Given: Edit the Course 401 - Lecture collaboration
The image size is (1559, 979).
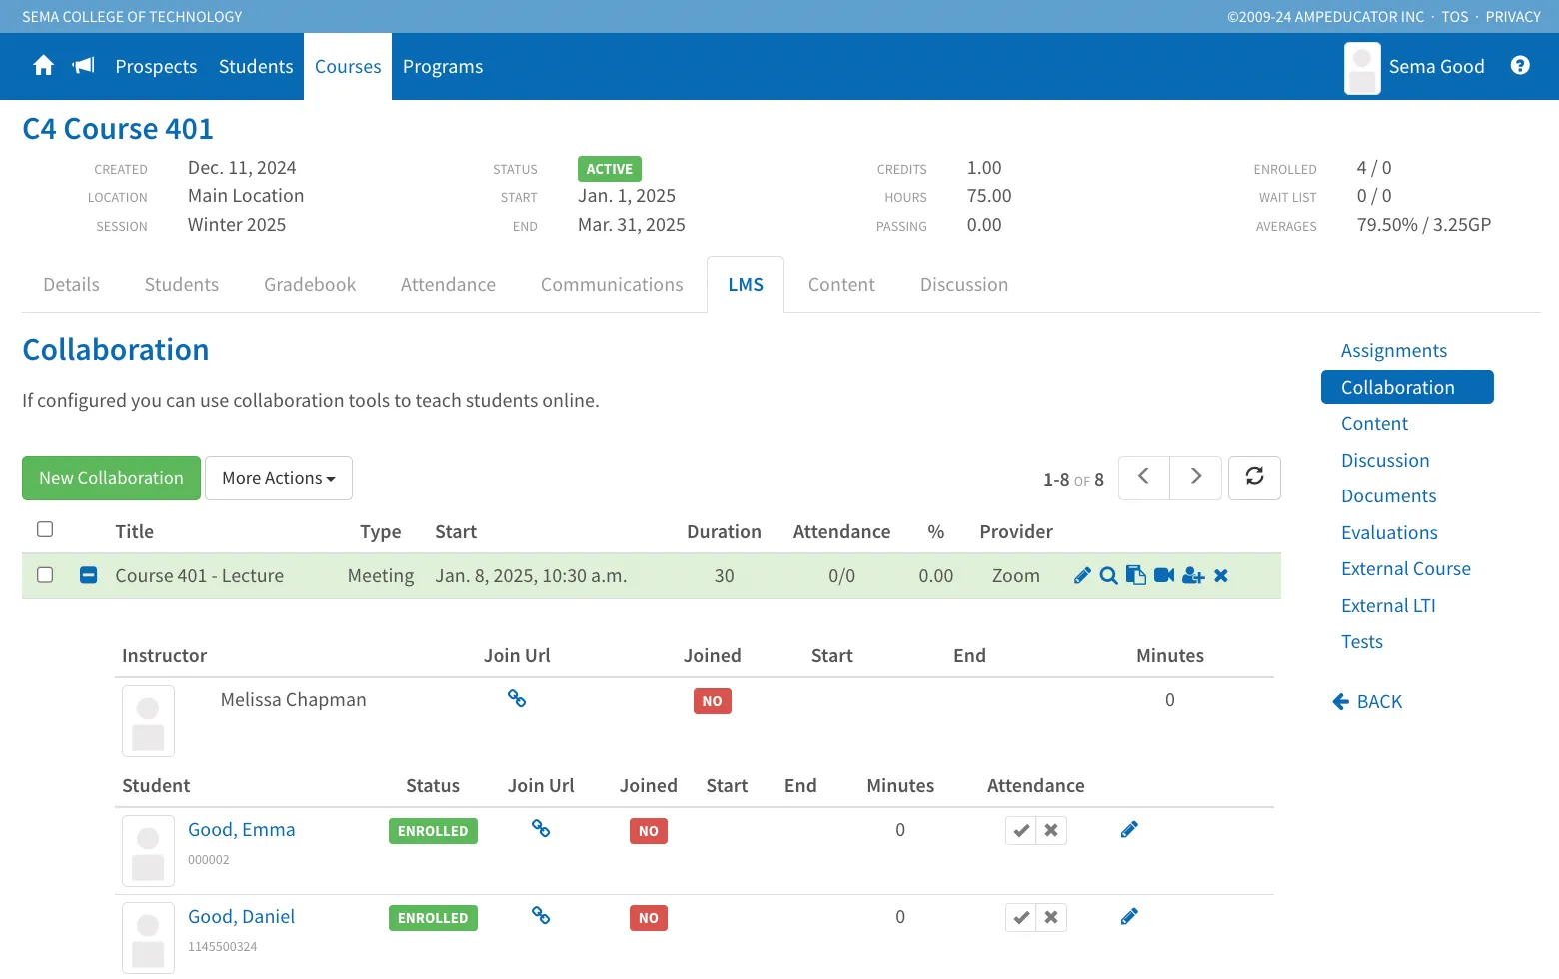Looking at the screenshot, I should (x=1082, y=576).
